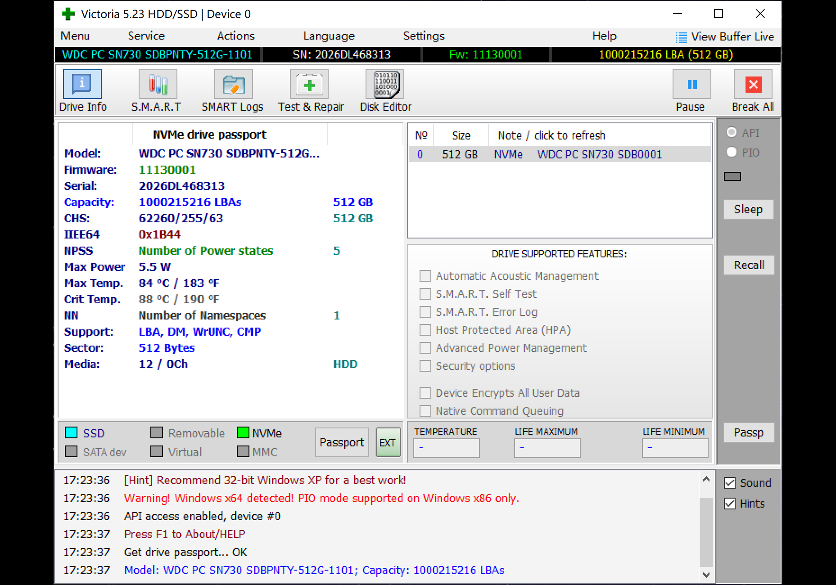Screen dimensions: 836x585
Task: Click the Virtual indicator box
Action: coord(157,451)
